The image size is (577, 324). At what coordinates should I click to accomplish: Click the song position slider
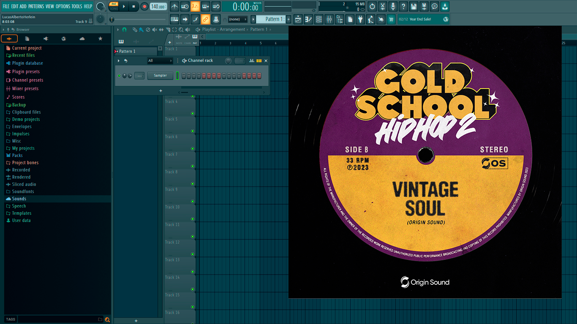point(138,19)
